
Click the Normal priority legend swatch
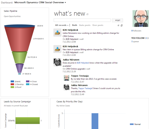pyautogui.click(x=132, y=124)
